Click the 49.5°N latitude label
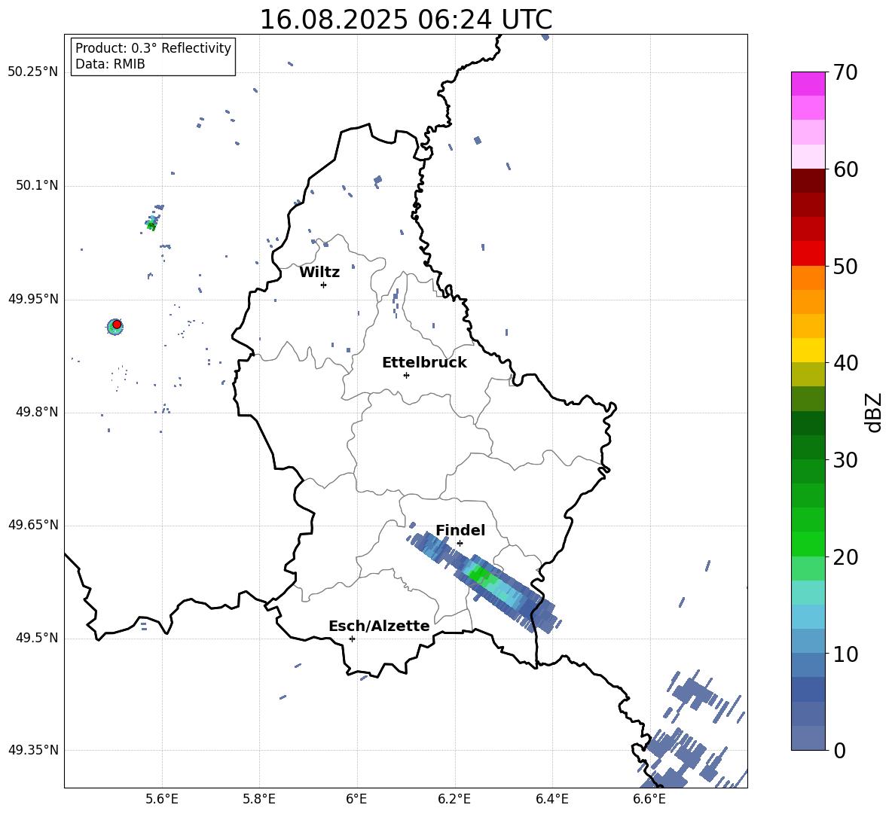The height and width of the screenshot is (814, 892). click(37, 638)
